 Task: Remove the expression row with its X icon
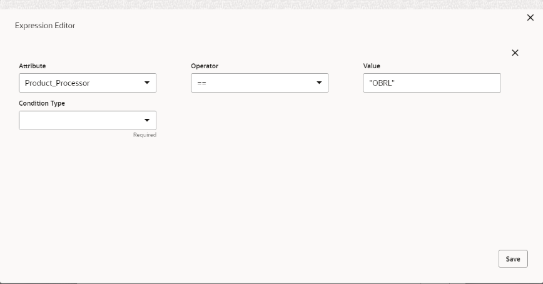(515, 53)
